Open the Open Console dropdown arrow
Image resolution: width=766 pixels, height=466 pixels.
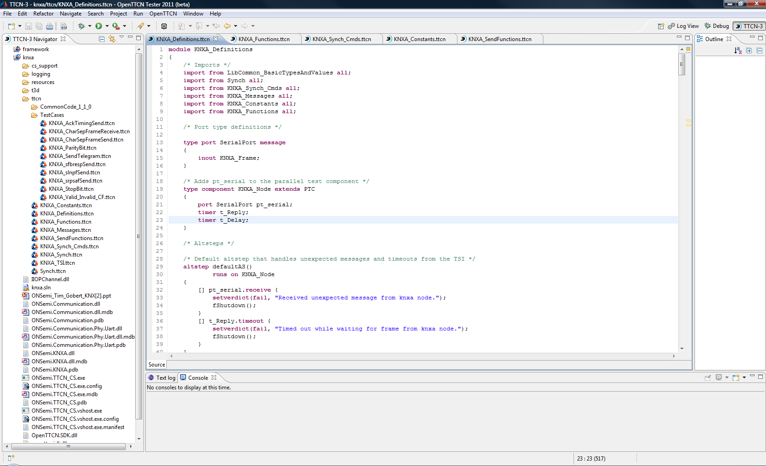click(744, 377)
